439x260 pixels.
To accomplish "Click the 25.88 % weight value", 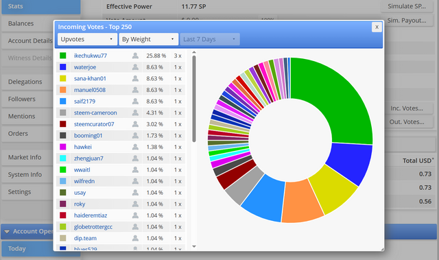I will coord(156,56).
